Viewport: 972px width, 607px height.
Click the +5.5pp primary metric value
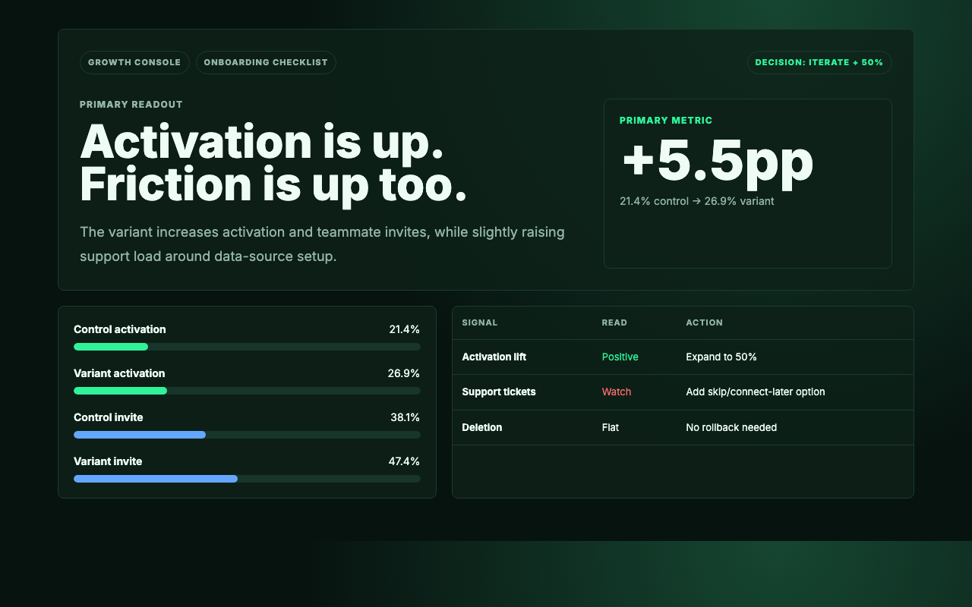(x=717, y=161)
